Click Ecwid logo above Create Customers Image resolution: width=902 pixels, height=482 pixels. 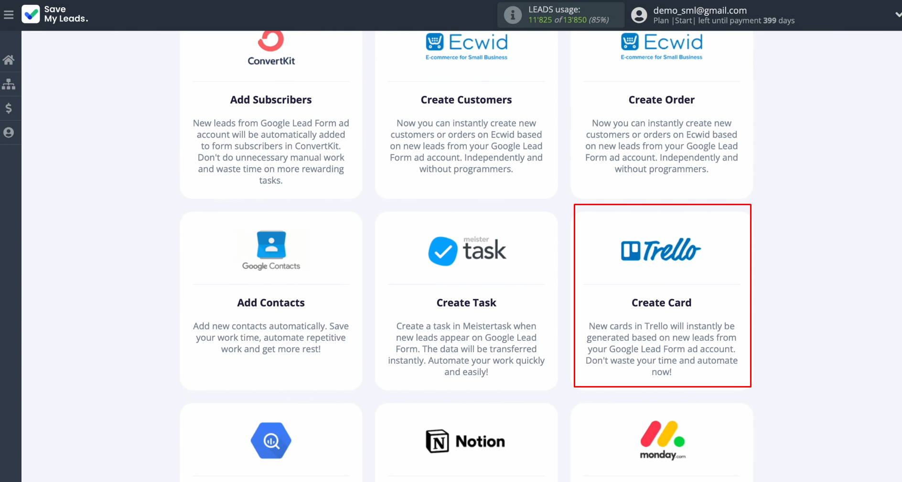(x=466, y=46)
